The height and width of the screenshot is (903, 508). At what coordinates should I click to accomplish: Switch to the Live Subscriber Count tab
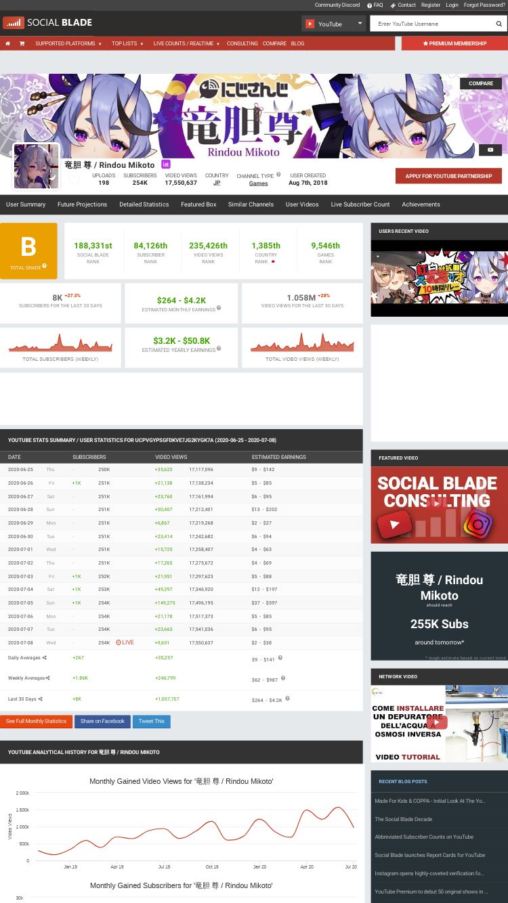coord(360,204)
